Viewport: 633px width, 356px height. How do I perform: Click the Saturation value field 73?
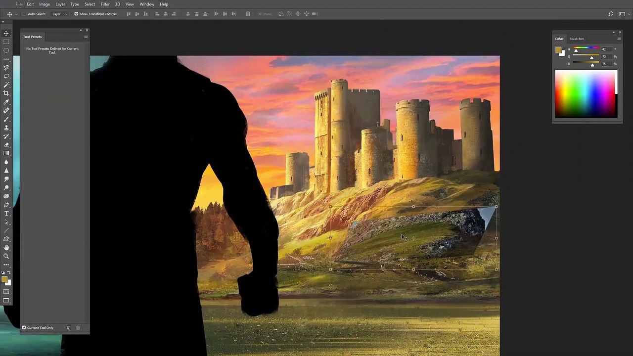pyautogui.click(x=606, y=56)
